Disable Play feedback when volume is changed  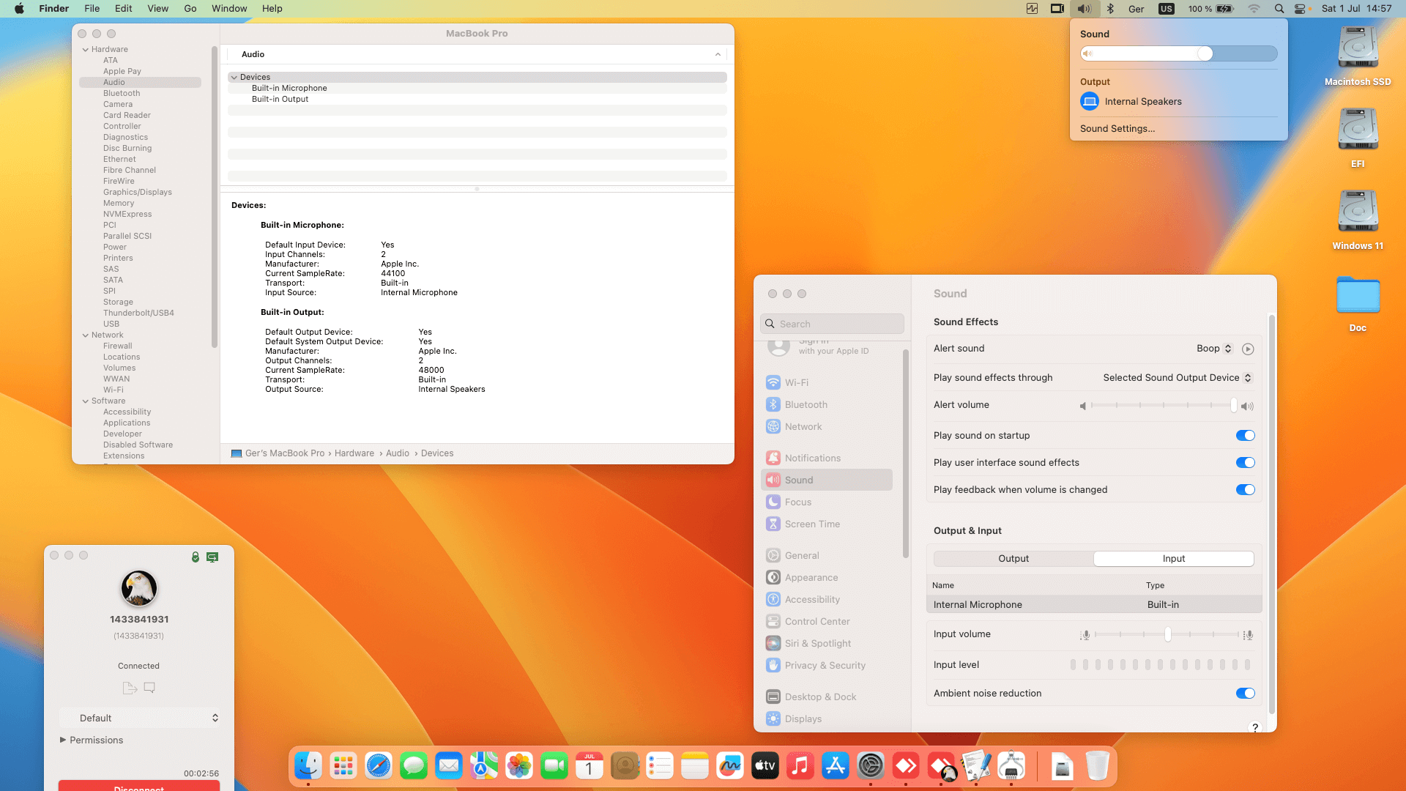[x=1245, y=490]
